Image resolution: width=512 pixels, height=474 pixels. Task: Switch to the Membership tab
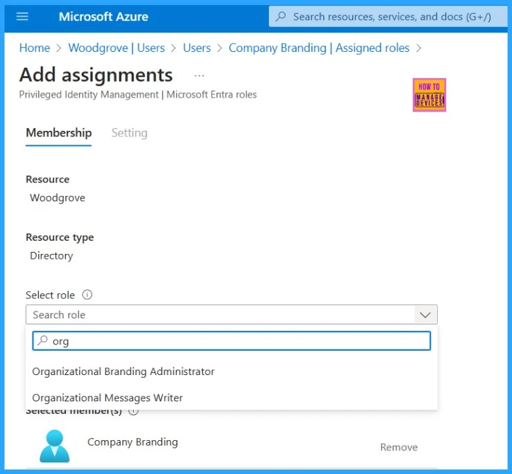[x=59, y=133]
